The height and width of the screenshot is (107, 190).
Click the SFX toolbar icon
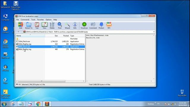[x=109, y=26]
